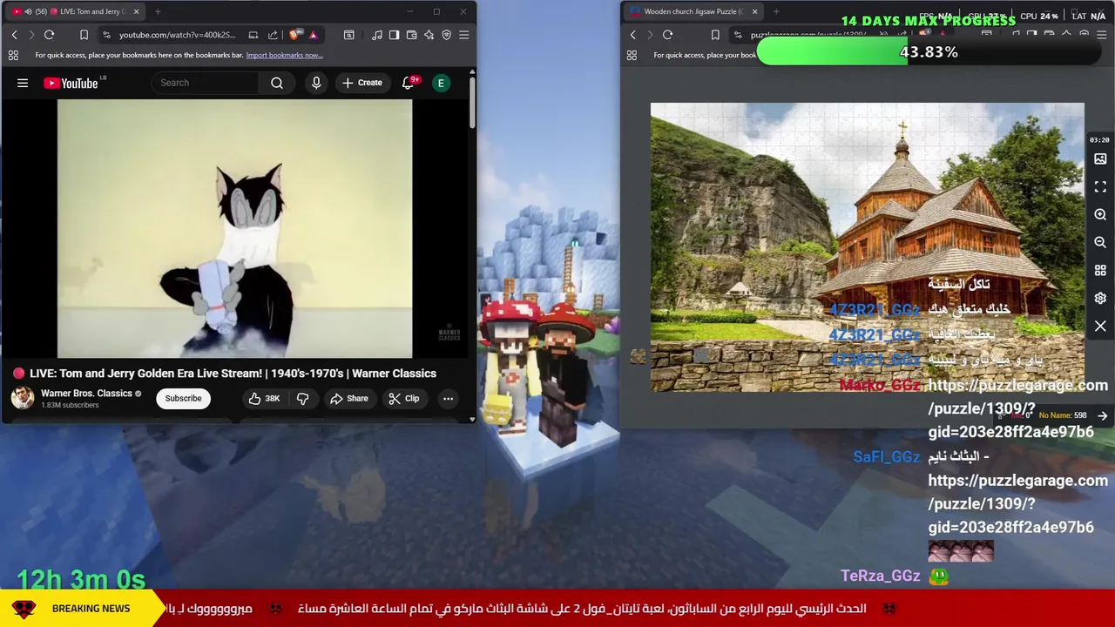Open Brave VPN shield icon in YouTube window
The image size is (1115, 627).
point(446,35)
